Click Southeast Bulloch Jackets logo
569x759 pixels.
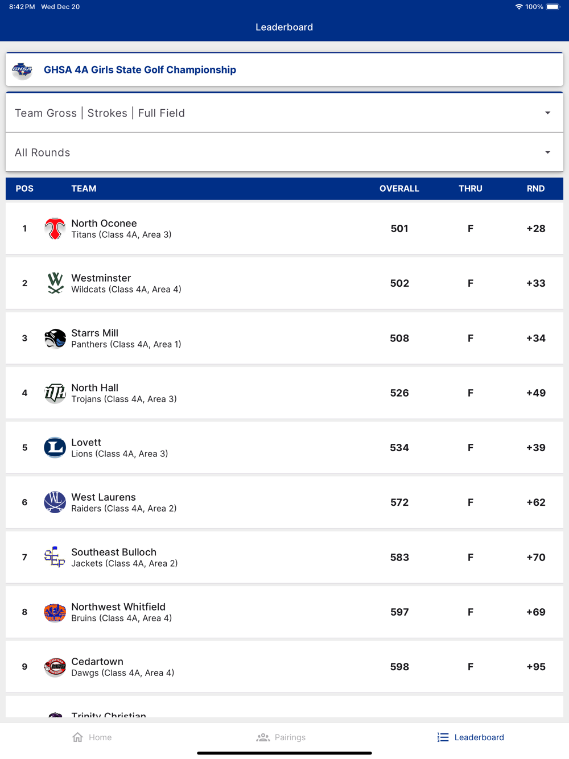(x=55, y=557)
